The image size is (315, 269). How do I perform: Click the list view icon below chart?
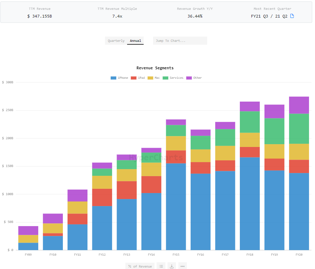click(161, 266)
